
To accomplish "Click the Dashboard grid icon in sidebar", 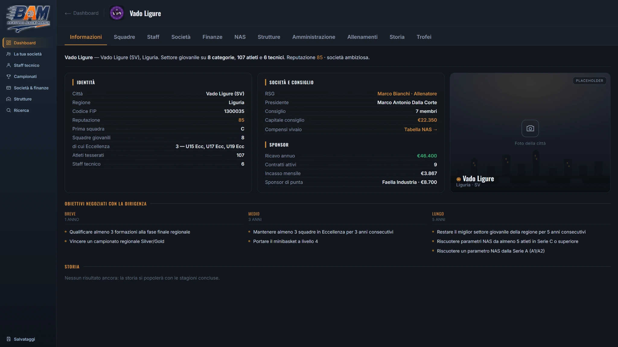I will (x=9, y=43).
